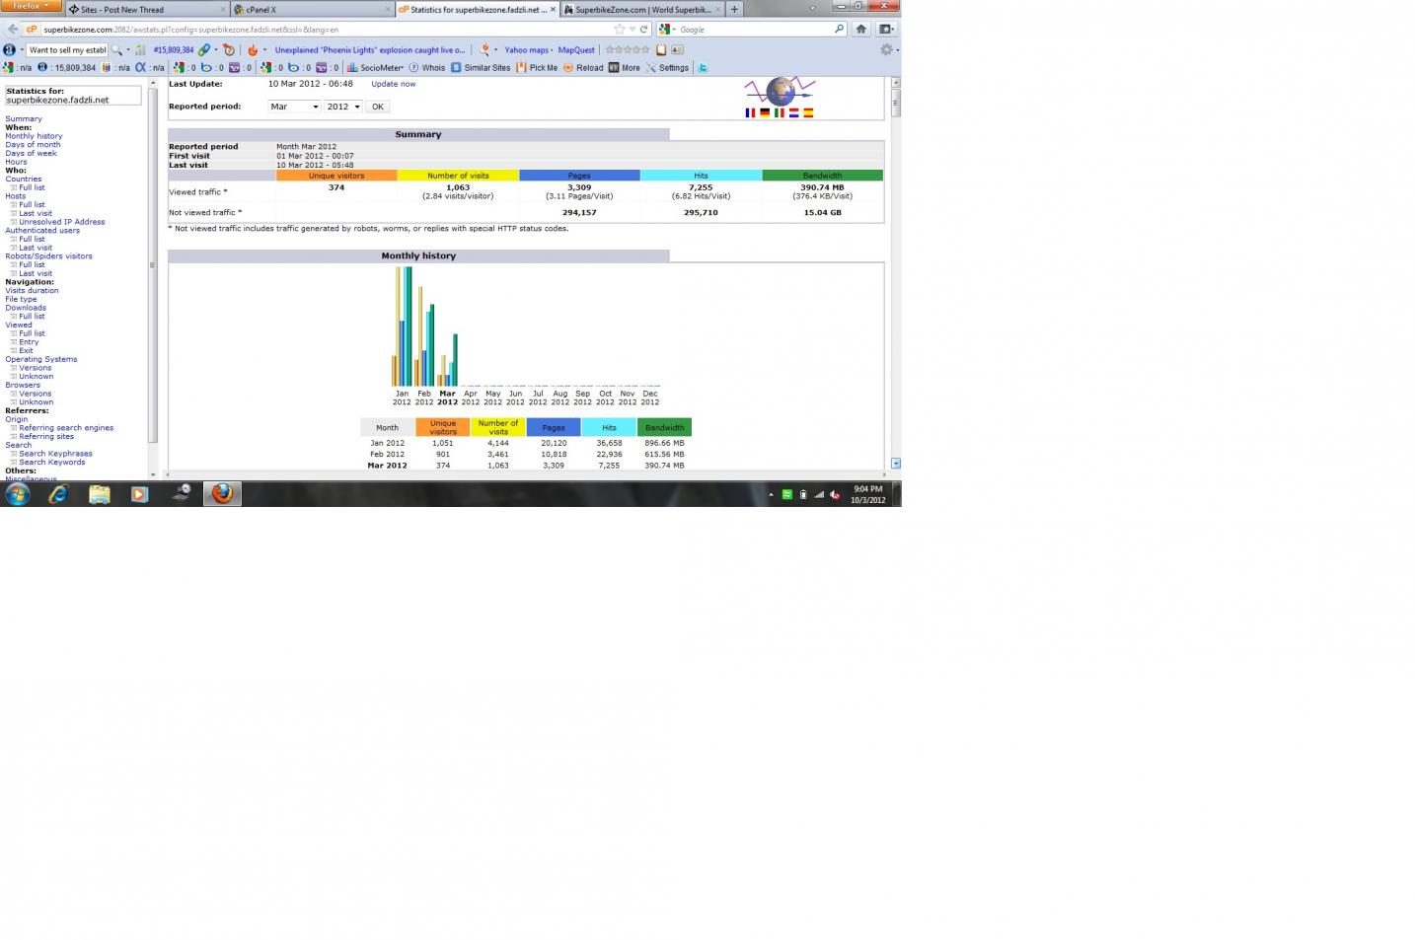The height and width of the screenshot is (940, 1415).
Task: Click the green Bandwidth summary header
Action: (822, 176)
